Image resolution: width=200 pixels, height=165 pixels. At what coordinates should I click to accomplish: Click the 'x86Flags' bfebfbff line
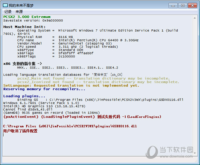click(55, 53)
